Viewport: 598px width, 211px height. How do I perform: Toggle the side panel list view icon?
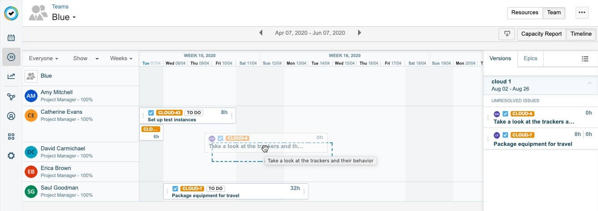585,58
